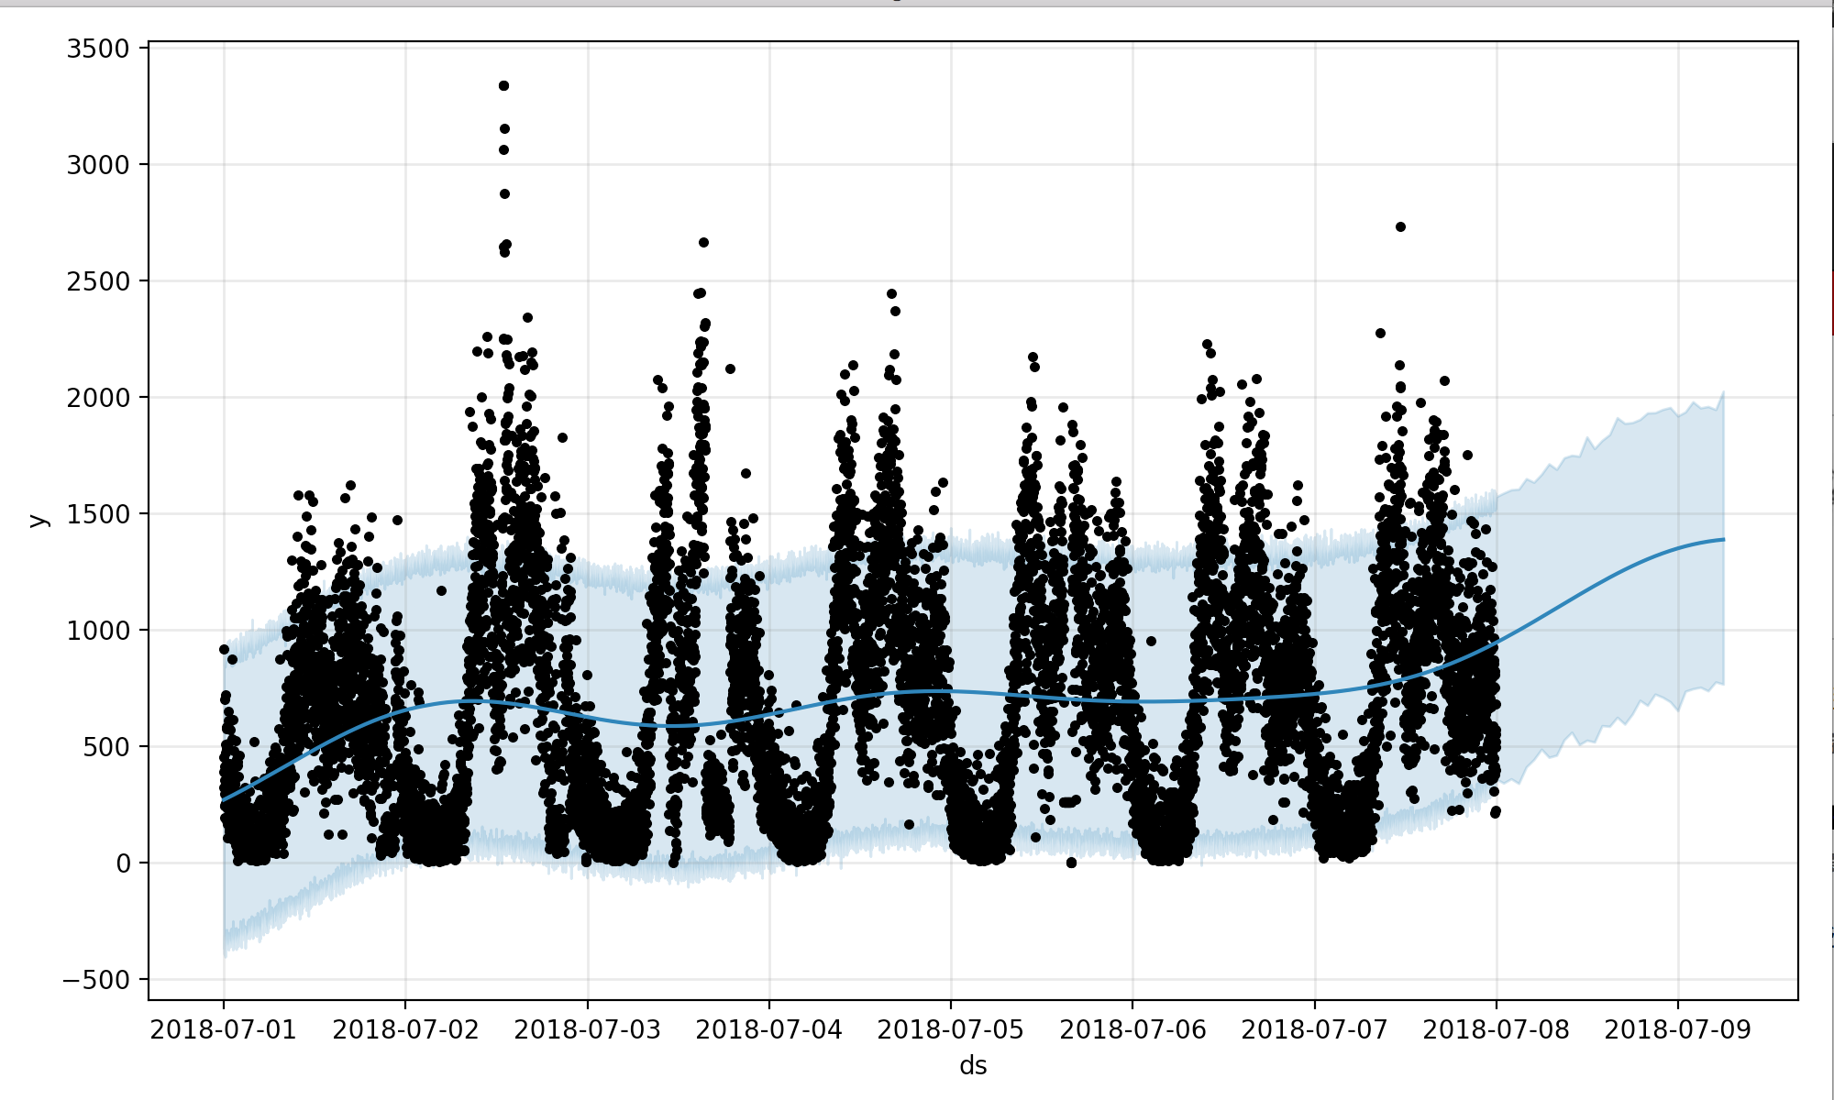Viewport: 1834px width, 1100px height.
Task: Click the 2000 y-axis tick label
Action: point(97,398)
